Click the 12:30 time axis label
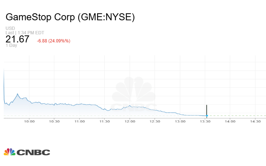 [x=155, y=121]
